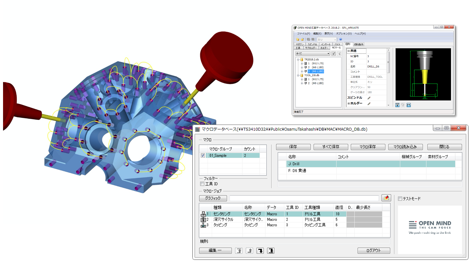Click open database icon in tool database toolbar

[x=302, y=39]
